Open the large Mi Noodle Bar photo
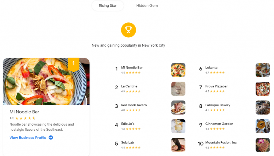 [x=46, y=81]
